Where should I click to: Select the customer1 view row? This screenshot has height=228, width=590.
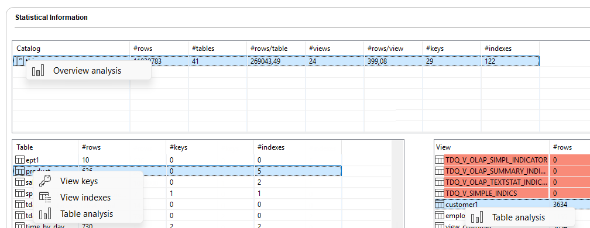coord(512,205)
